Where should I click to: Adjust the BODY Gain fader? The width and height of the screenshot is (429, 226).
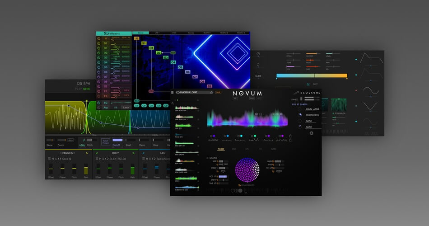pos(132,169)
